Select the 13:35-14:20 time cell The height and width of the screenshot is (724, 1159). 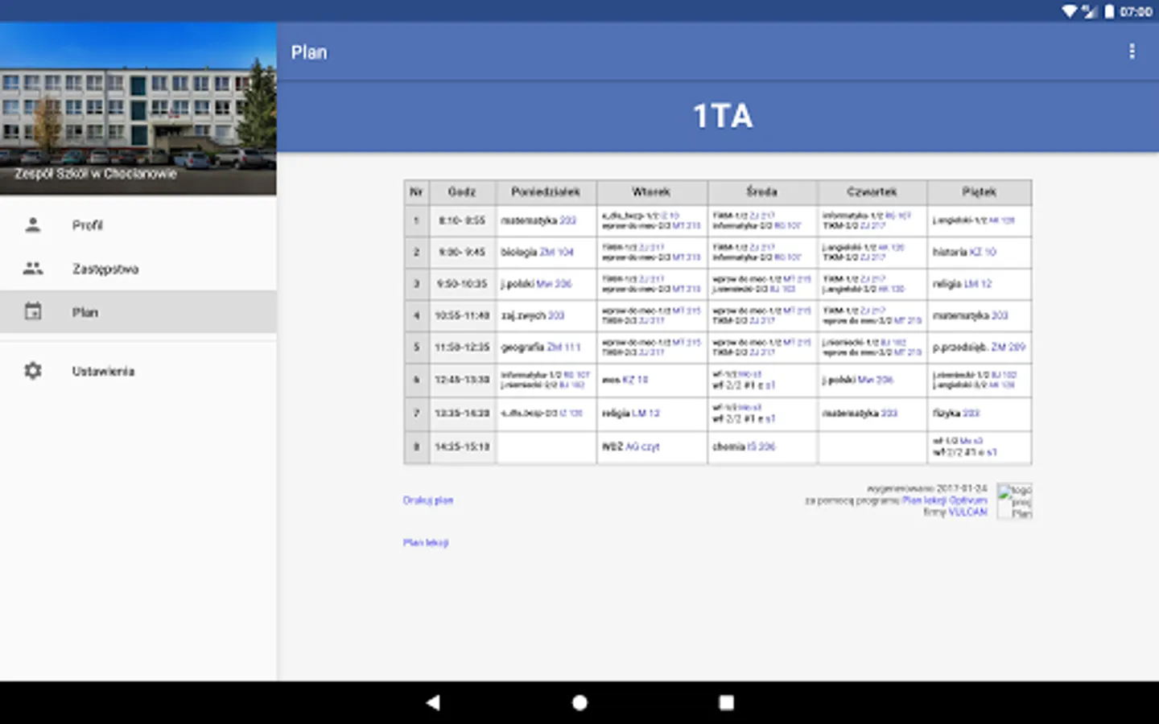click(x=462, y=413)
